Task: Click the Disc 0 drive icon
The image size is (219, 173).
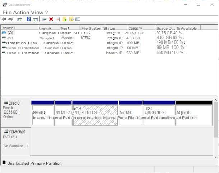Action: 6,103
